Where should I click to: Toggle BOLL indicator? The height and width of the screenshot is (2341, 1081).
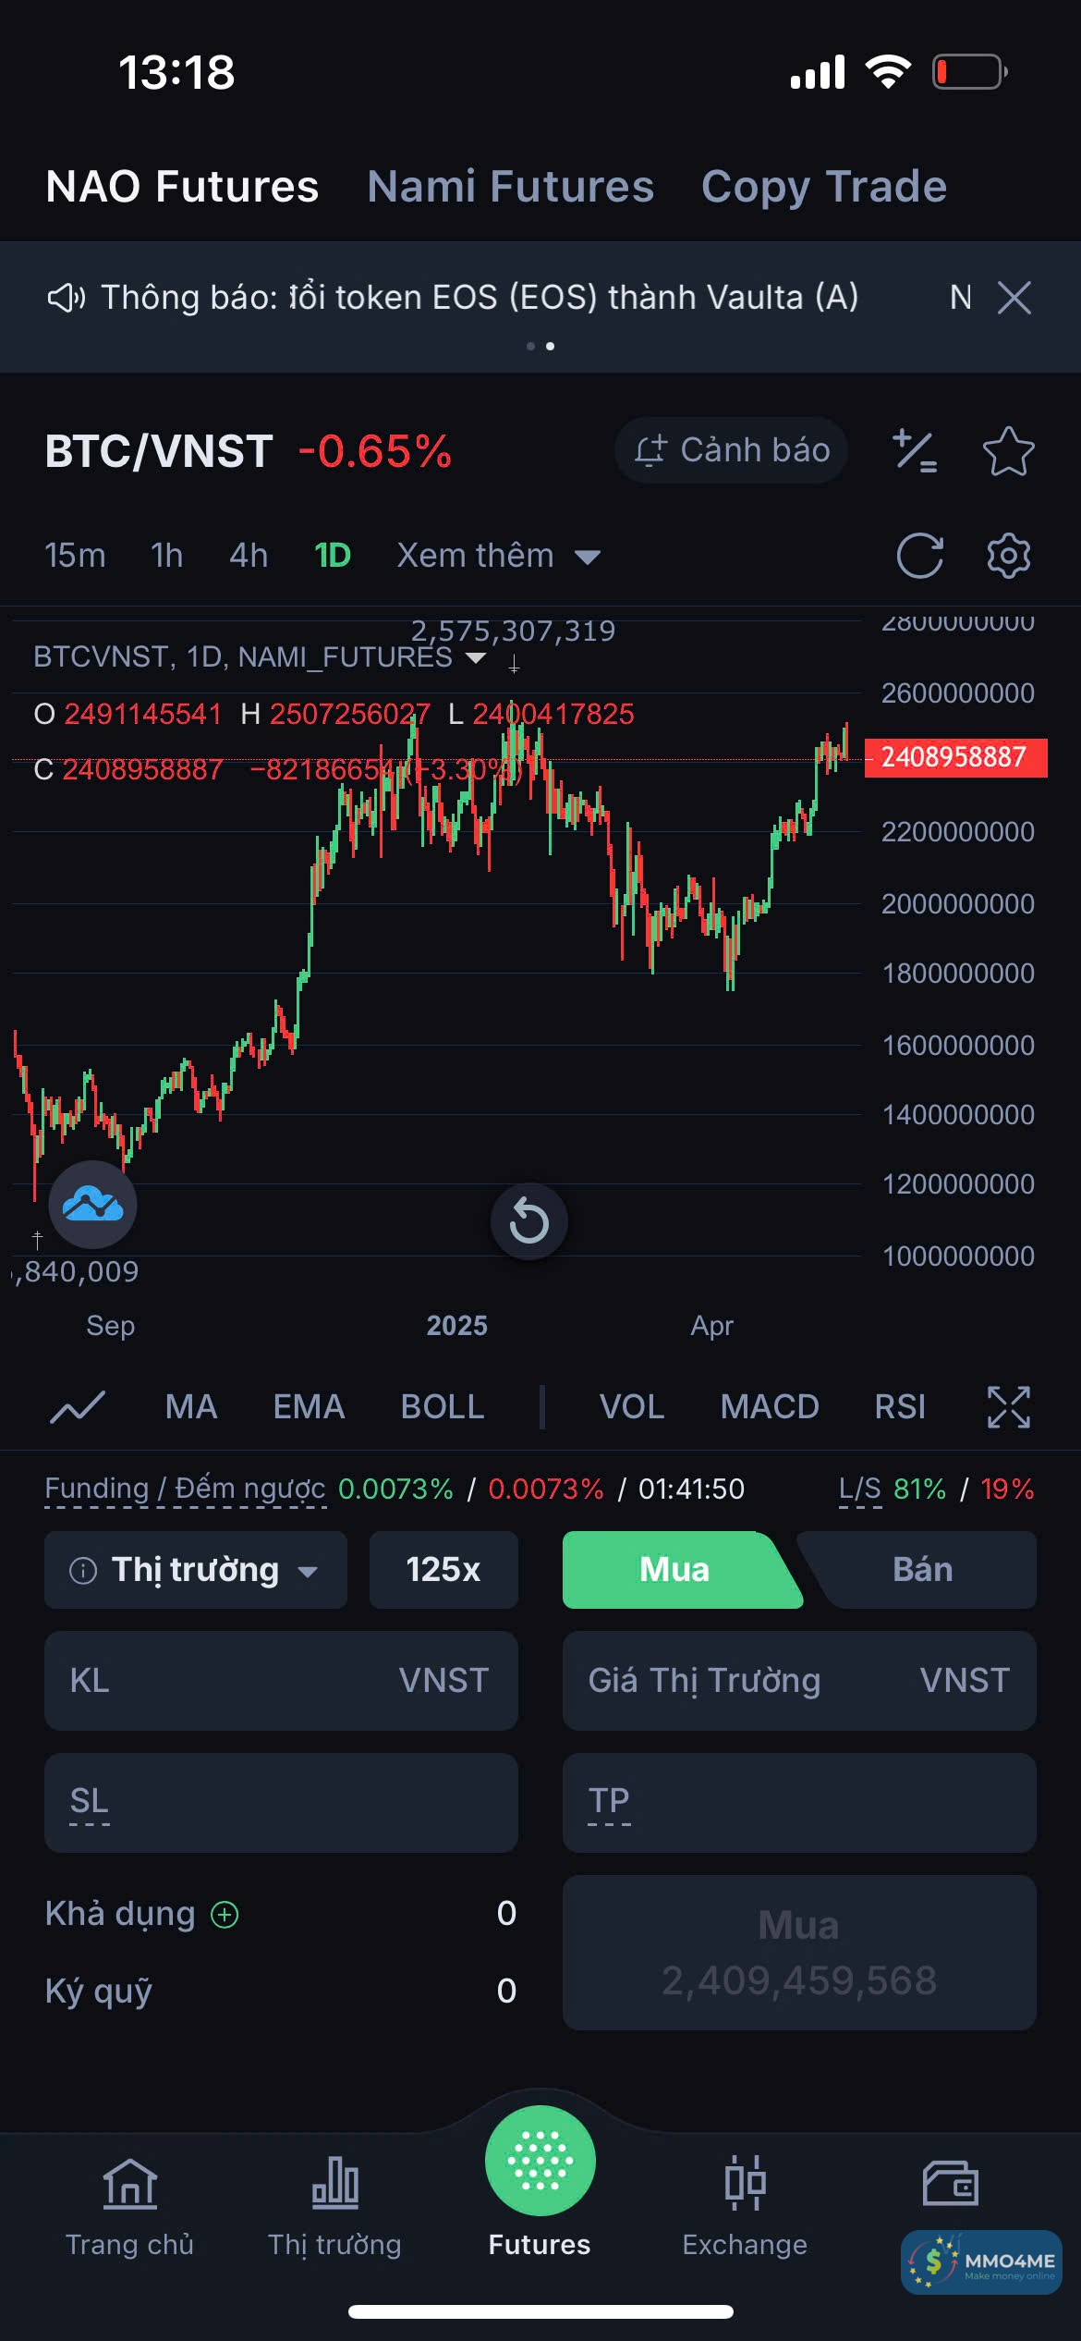[x=443, y=1407]
